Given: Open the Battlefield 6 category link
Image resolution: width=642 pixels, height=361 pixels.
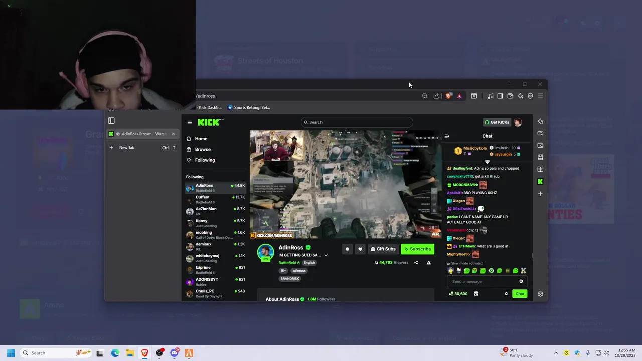Looking at the screenshot, I should pyautogui.click(x=289, y=263).
